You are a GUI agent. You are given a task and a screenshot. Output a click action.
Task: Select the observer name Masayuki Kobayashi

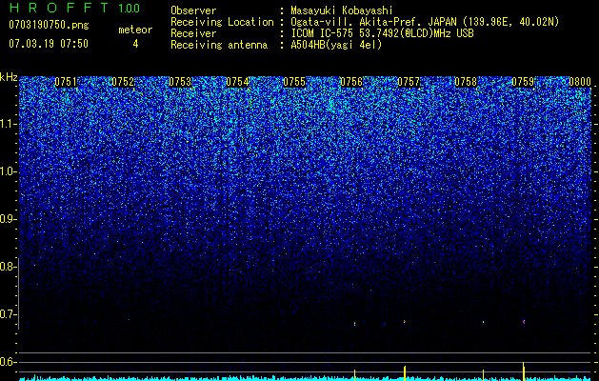(342, 10)
